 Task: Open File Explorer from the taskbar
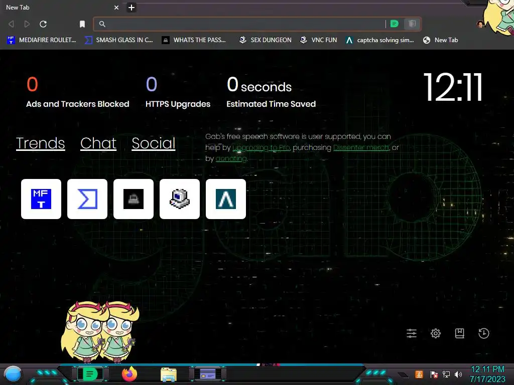pos(169,374)
